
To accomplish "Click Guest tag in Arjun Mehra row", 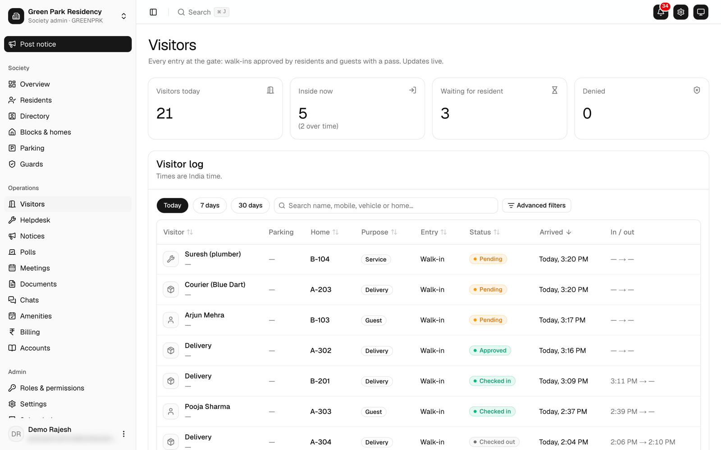I will click(x=373, y=320).
